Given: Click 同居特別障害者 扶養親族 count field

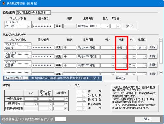Looking at the screenshot, I should (59, 108).
